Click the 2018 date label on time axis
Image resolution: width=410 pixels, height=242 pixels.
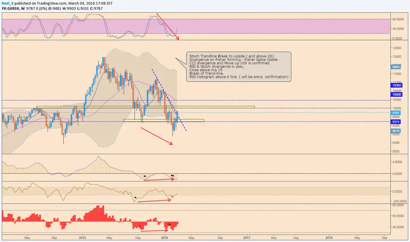pyautogui.click(x=329, y=238)
